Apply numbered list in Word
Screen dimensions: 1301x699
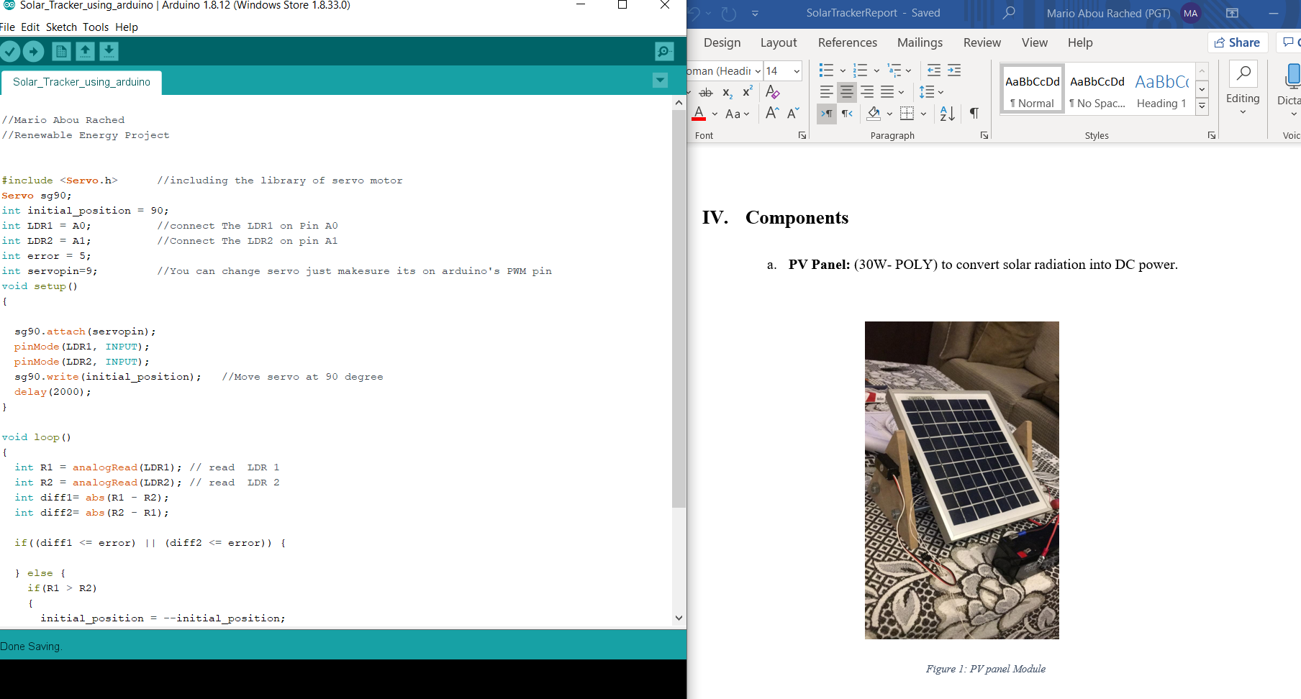(860, 70)
